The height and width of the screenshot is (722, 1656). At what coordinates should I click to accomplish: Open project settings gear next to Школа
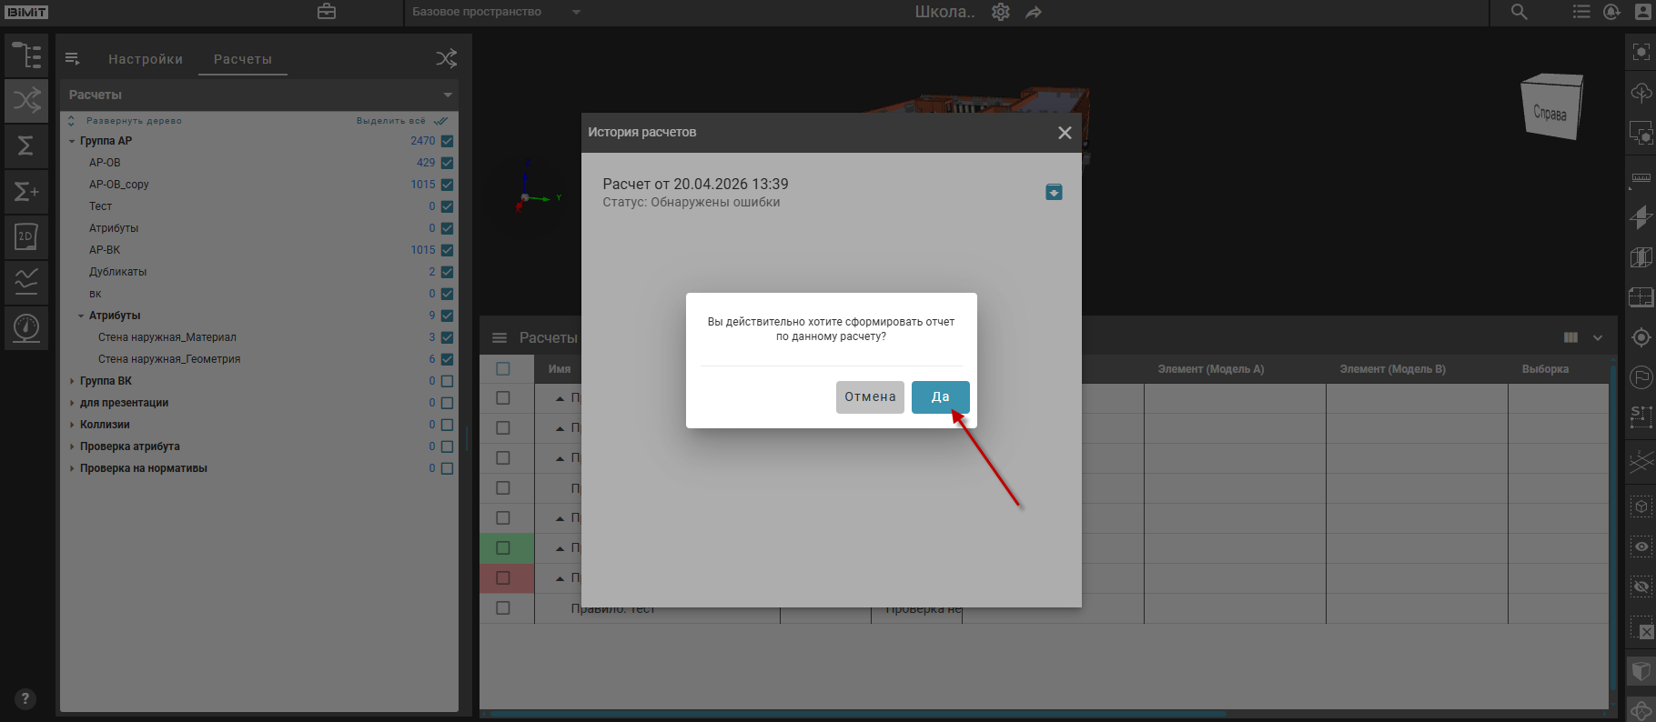coord(1001,12)
